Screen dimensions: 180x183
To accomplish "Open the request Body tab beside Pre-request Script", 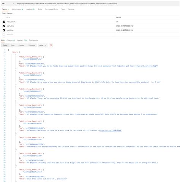I will pyautogui.click(x=40, y=9).
